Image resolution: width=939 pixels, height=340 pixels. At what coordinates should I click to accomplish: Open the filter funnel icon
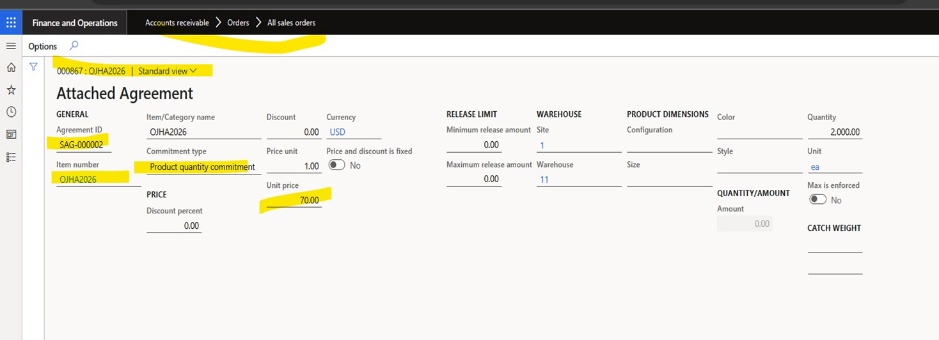[x=33, y=66]
